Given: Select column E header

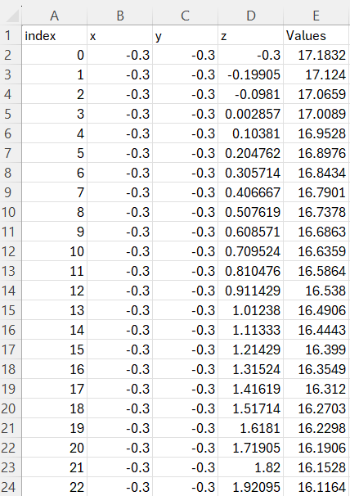Looking at the screenshot, I should tap(316, 16).
